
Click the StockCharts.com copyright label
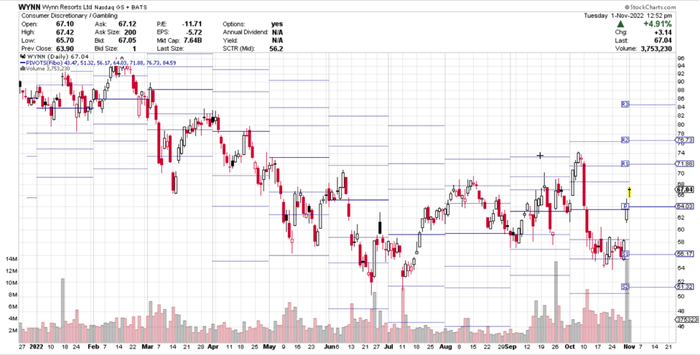650,7
